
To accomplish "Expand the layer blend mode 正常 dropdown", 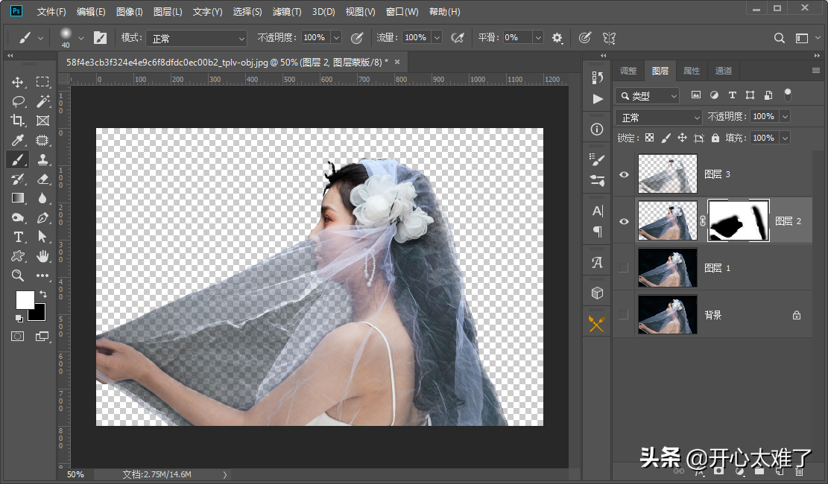I will [x=659, y=118].
